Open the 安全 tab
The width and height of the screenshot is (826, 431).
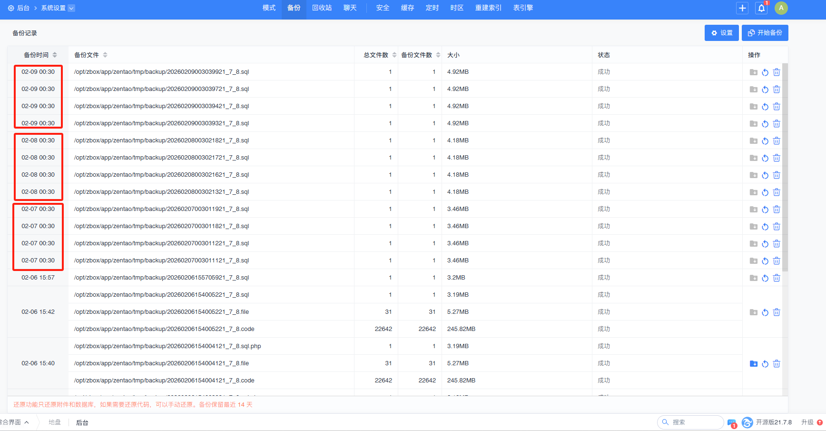(383, 8)
